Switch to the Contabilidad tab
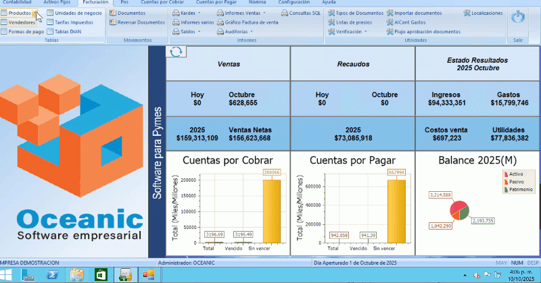The width and height of the screenshot is (541, 283). tap(17, 2)
